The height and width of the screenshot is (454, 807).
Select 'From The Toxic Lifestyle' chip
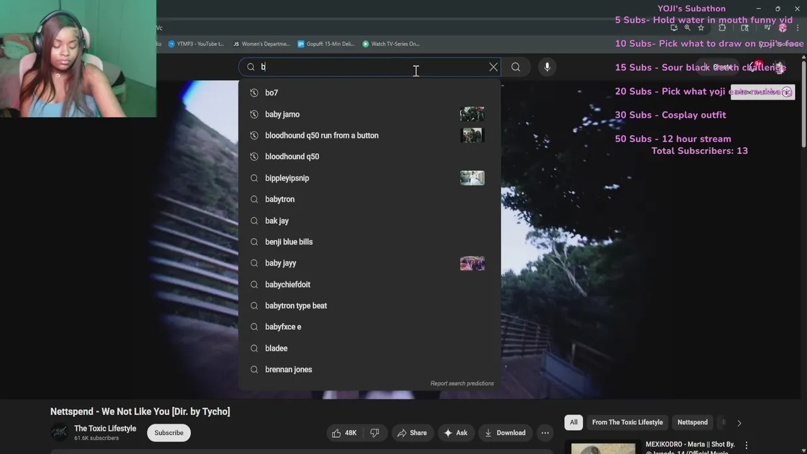point(627,422)
